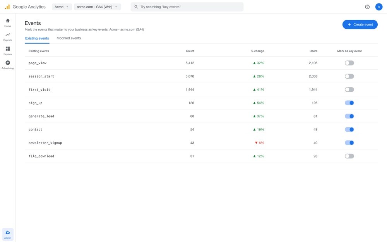
Task: Click the 6% decrease for newsletter_signup
Action: pos(259,143)
